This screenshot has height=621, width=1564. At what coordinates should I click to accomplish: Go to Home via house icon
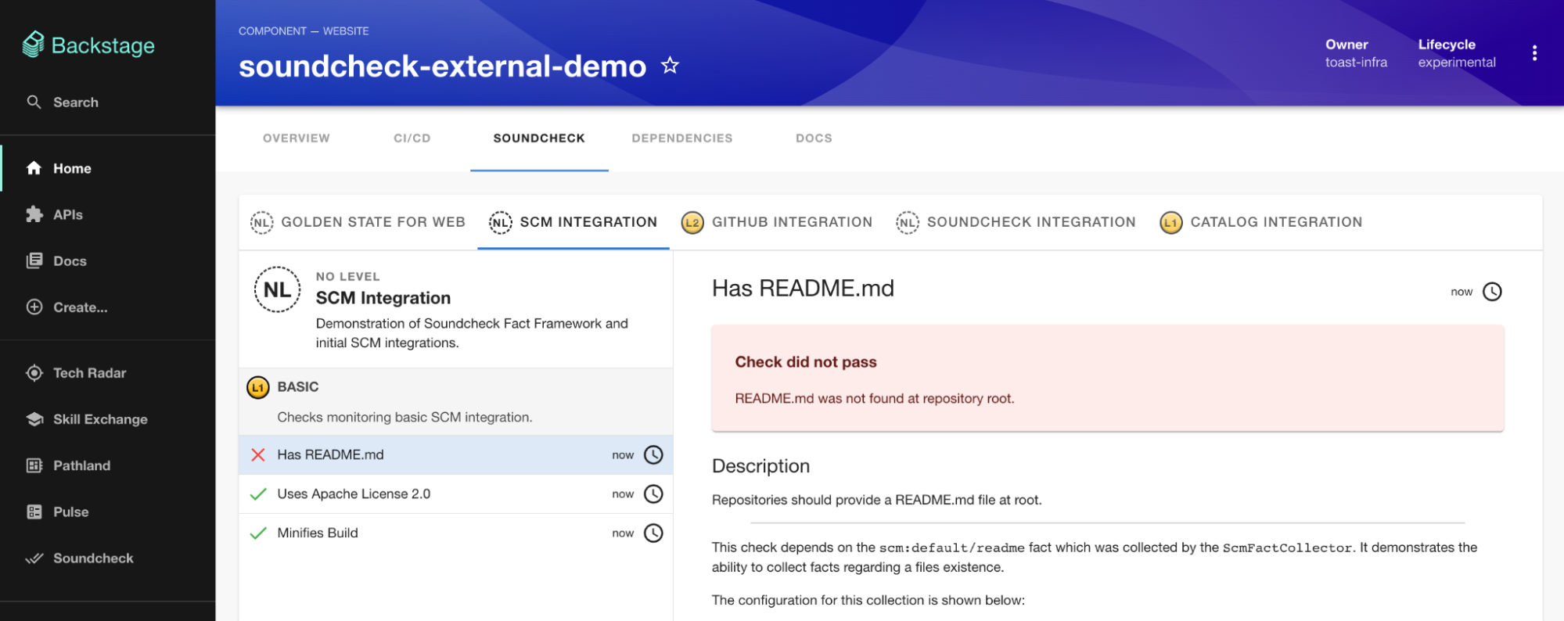[x=34, y=168]
